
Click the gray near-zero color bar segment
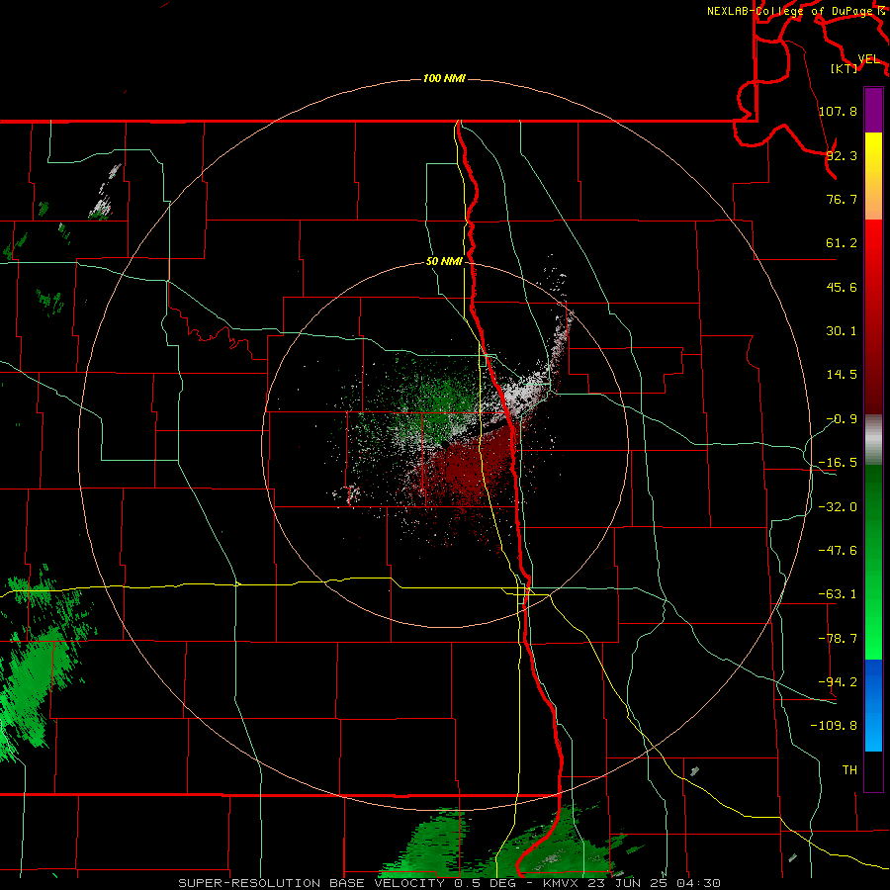873,440
